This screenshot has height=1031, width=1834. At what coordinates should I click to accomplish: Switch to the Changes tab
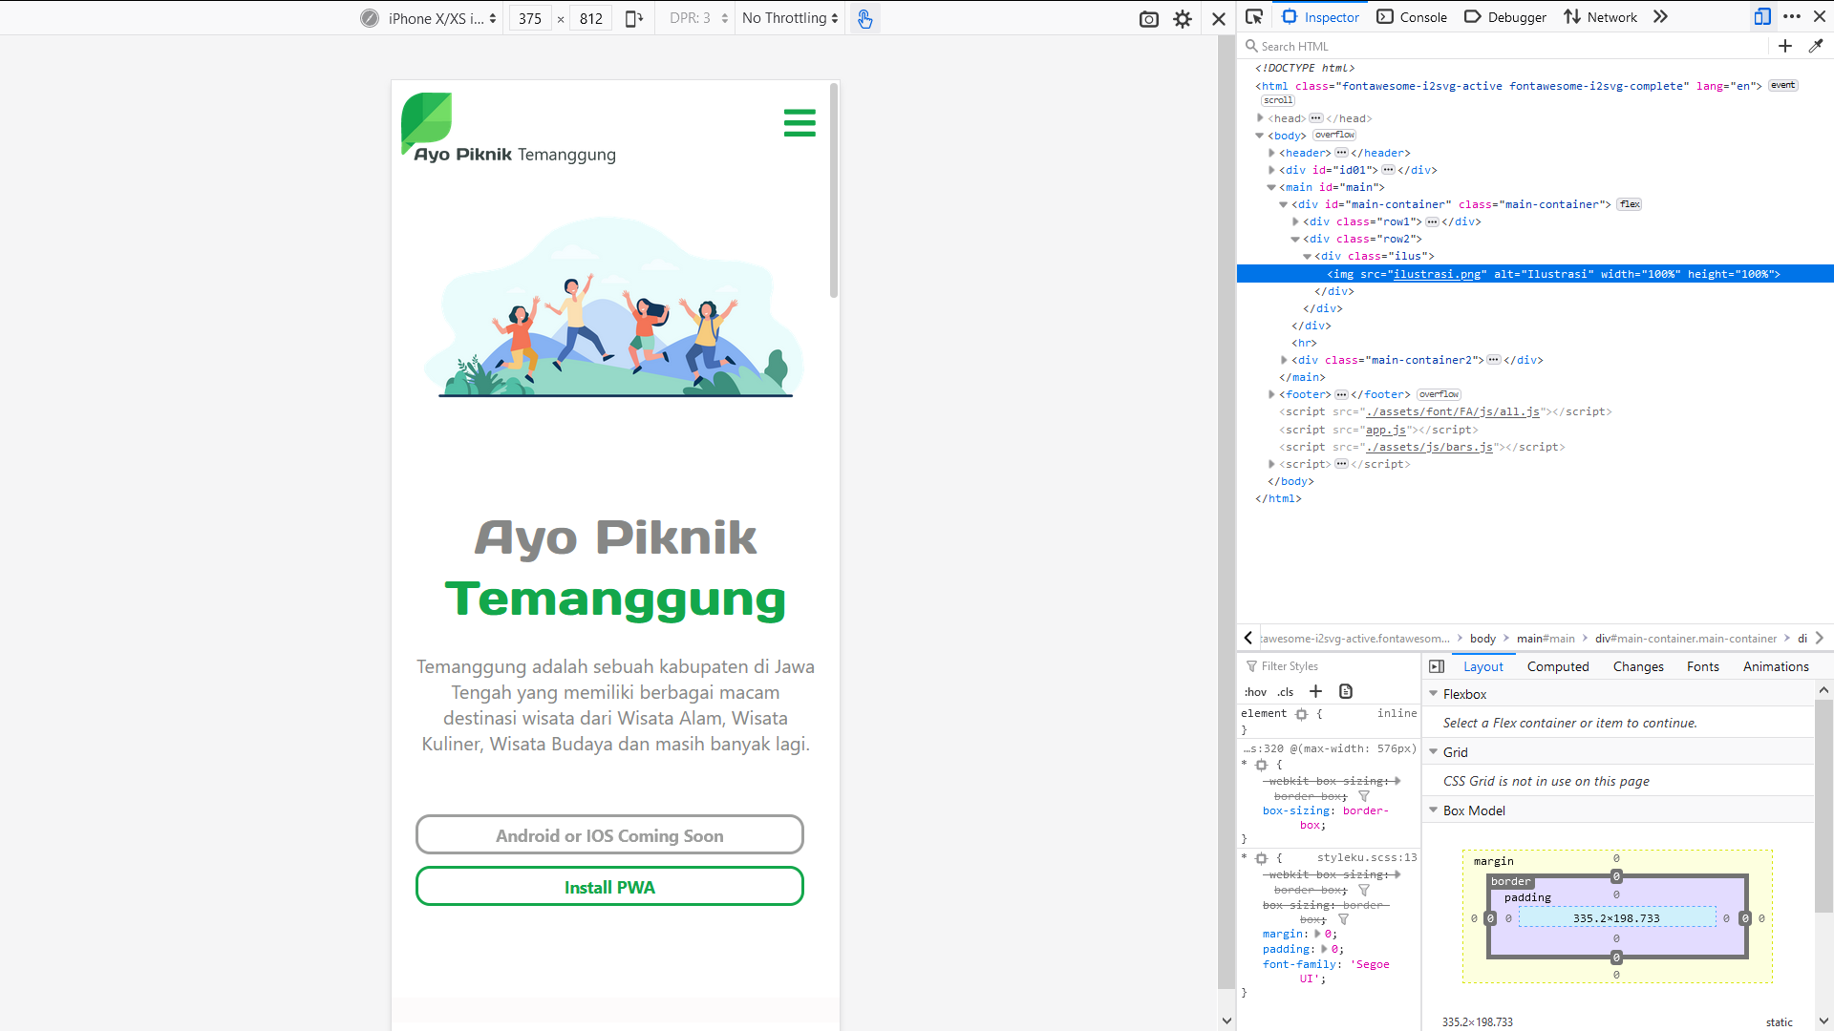click(1638, 666)
